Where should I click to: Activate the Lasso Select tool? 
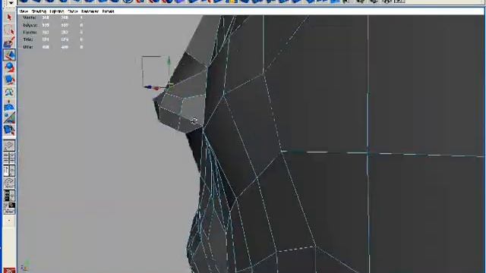pyautogui.click(x=9, y=30)
